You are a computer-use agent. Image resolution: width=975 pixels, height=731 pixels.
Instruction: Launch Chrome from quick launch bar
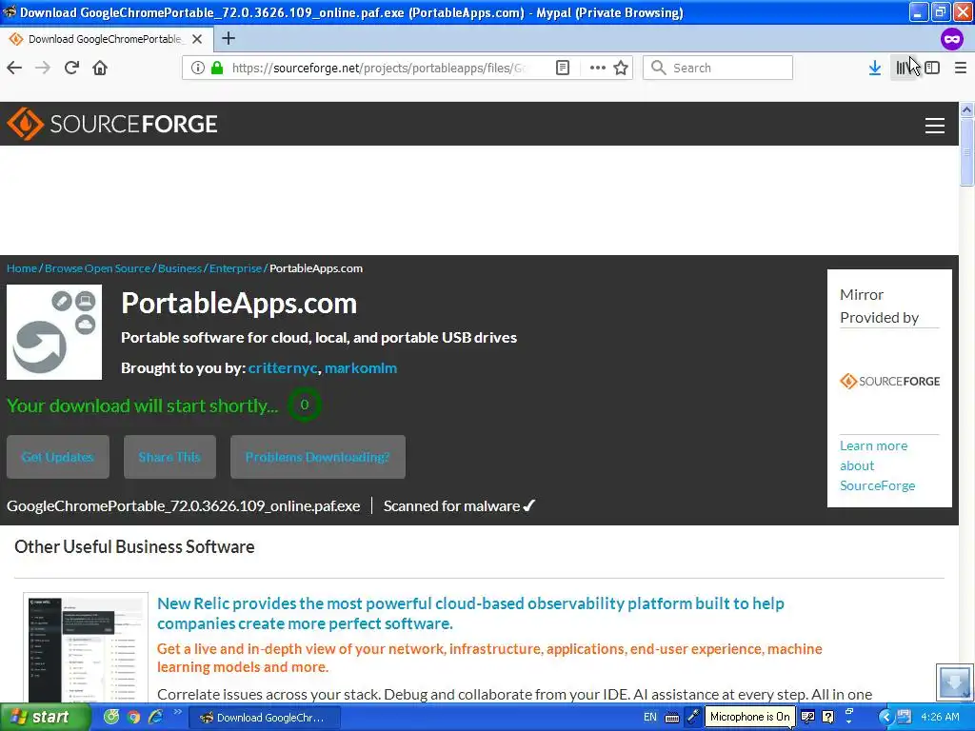pos(133,718)
